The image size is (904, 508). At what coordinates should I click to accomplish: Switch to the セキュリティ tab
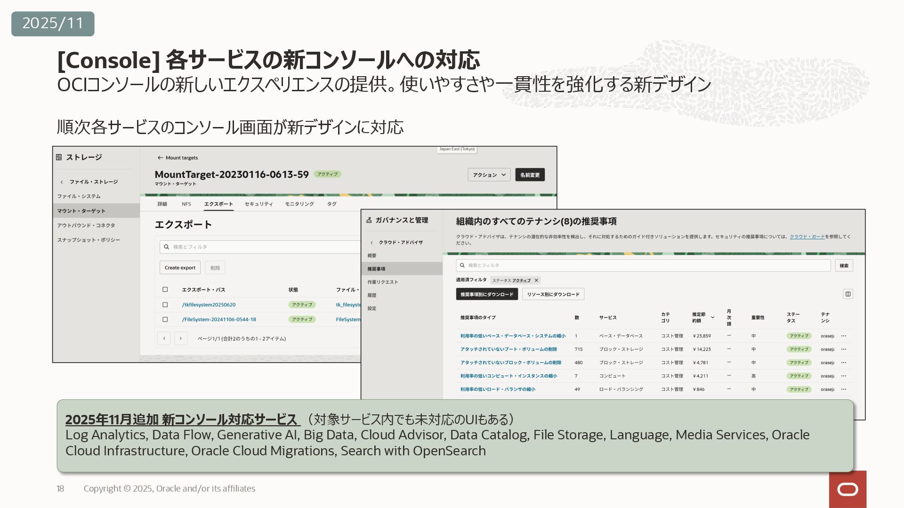[x=258, y=204]
